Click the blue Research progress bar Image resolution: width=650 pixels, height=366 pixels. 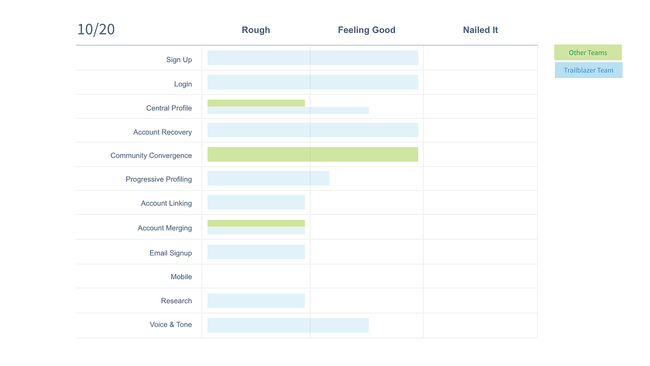256,301
